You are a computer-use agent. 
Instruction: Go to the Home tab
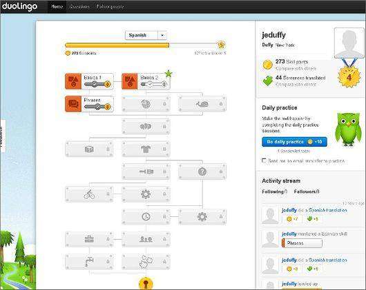tap(57, 6)
